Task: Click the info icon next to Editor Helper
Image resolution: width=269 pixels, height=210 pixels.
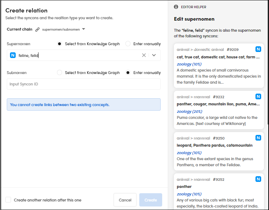Action: [176, 7]
